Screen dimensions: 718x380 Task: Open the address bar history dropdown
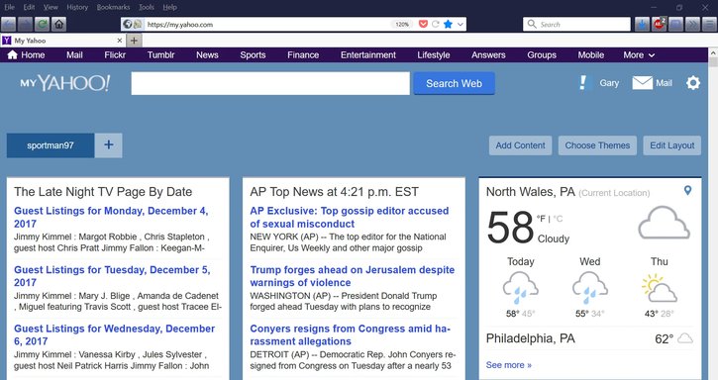tap(461, 25)
